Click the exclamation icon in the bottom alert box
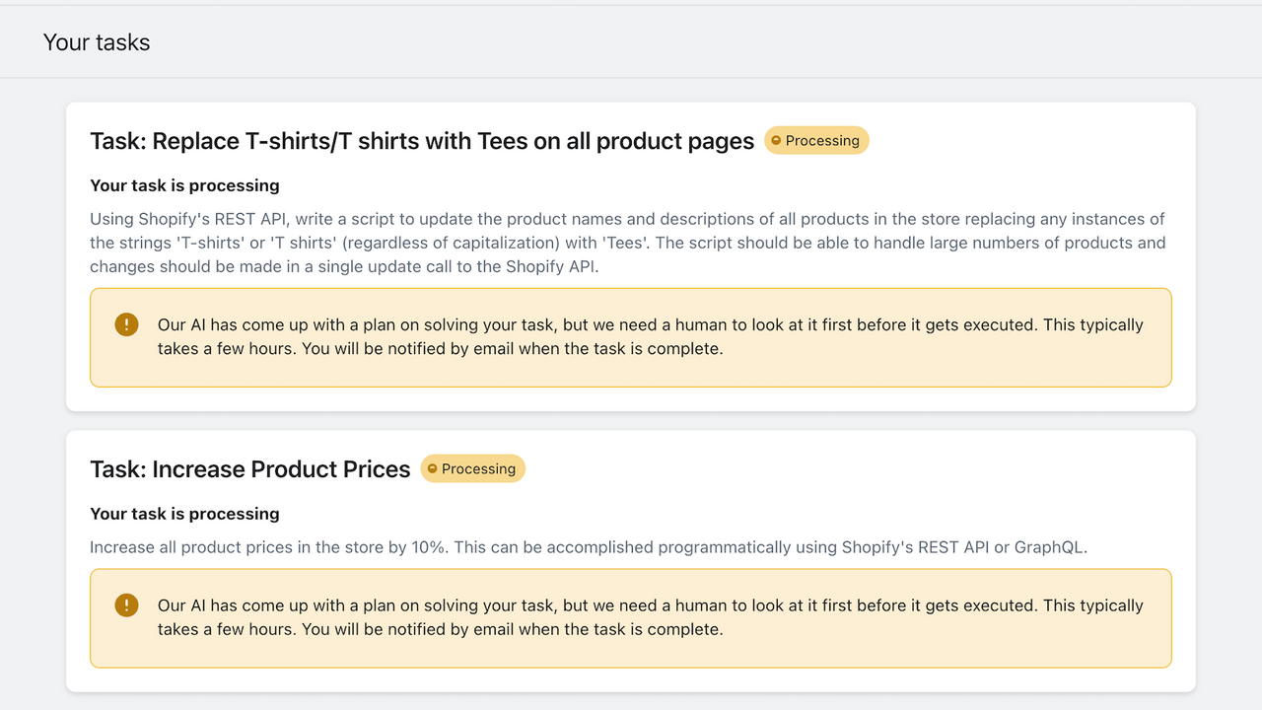Image resolution: width=1262 pixels, height=710 pixels. pyautogui.click(x=126, y=604)
